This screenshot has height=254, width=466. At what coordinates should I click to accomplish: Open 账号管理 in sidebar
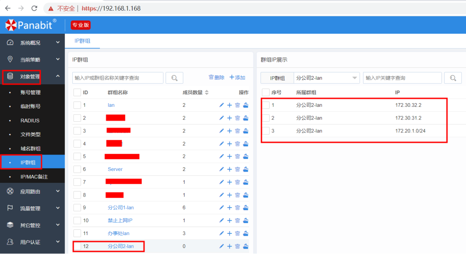pos(30,92)
